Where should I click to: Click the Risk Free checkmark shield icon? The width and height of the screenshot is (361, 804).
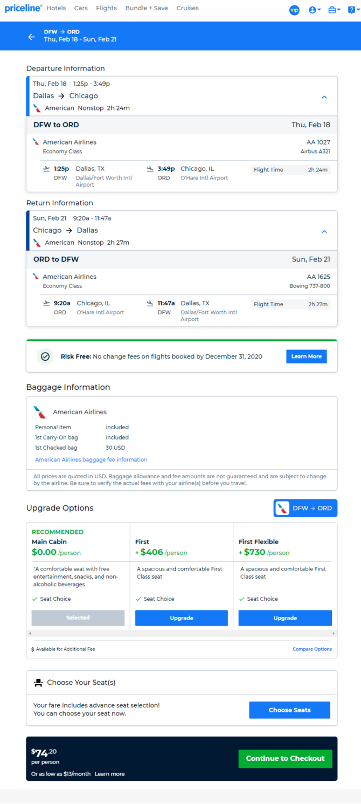45,356
